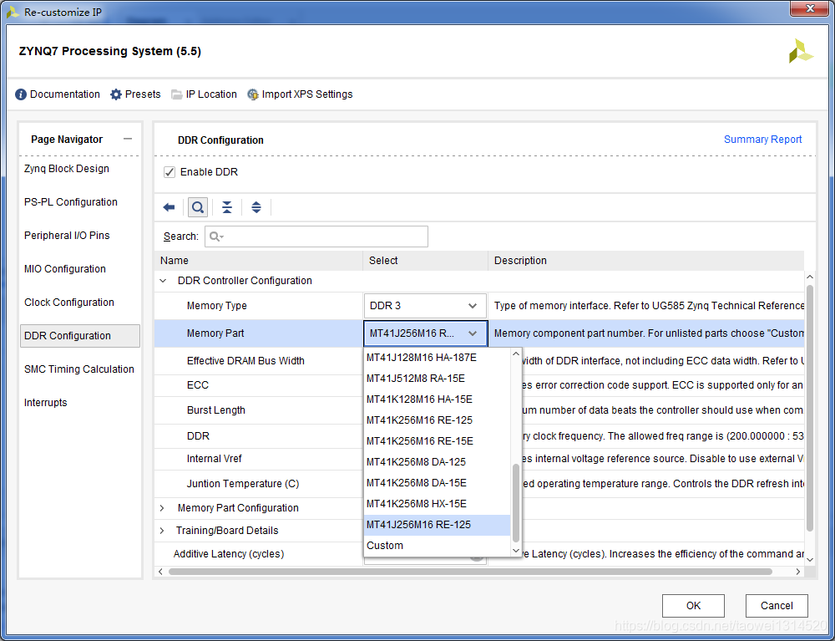Image resolution: width=835 pixels, height=641 pixels.
Task: Click the horizontal scrollbar right arrow
Action: (x=797, y=572)
